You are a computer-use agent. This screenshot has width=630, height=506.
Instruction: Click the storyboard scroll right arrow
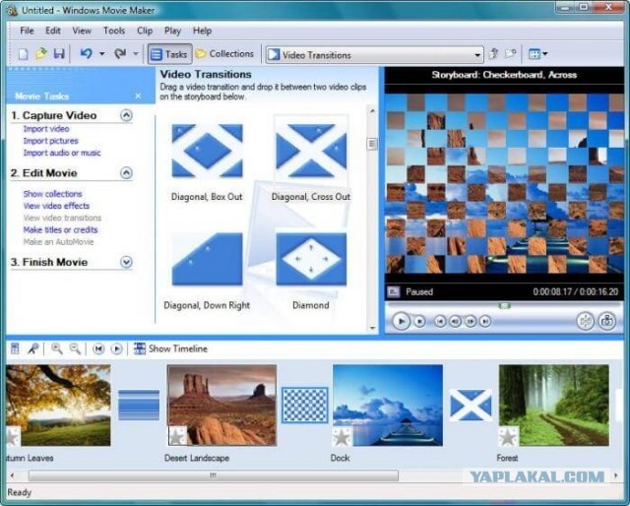pyautogui.click(x=616, y=475)
